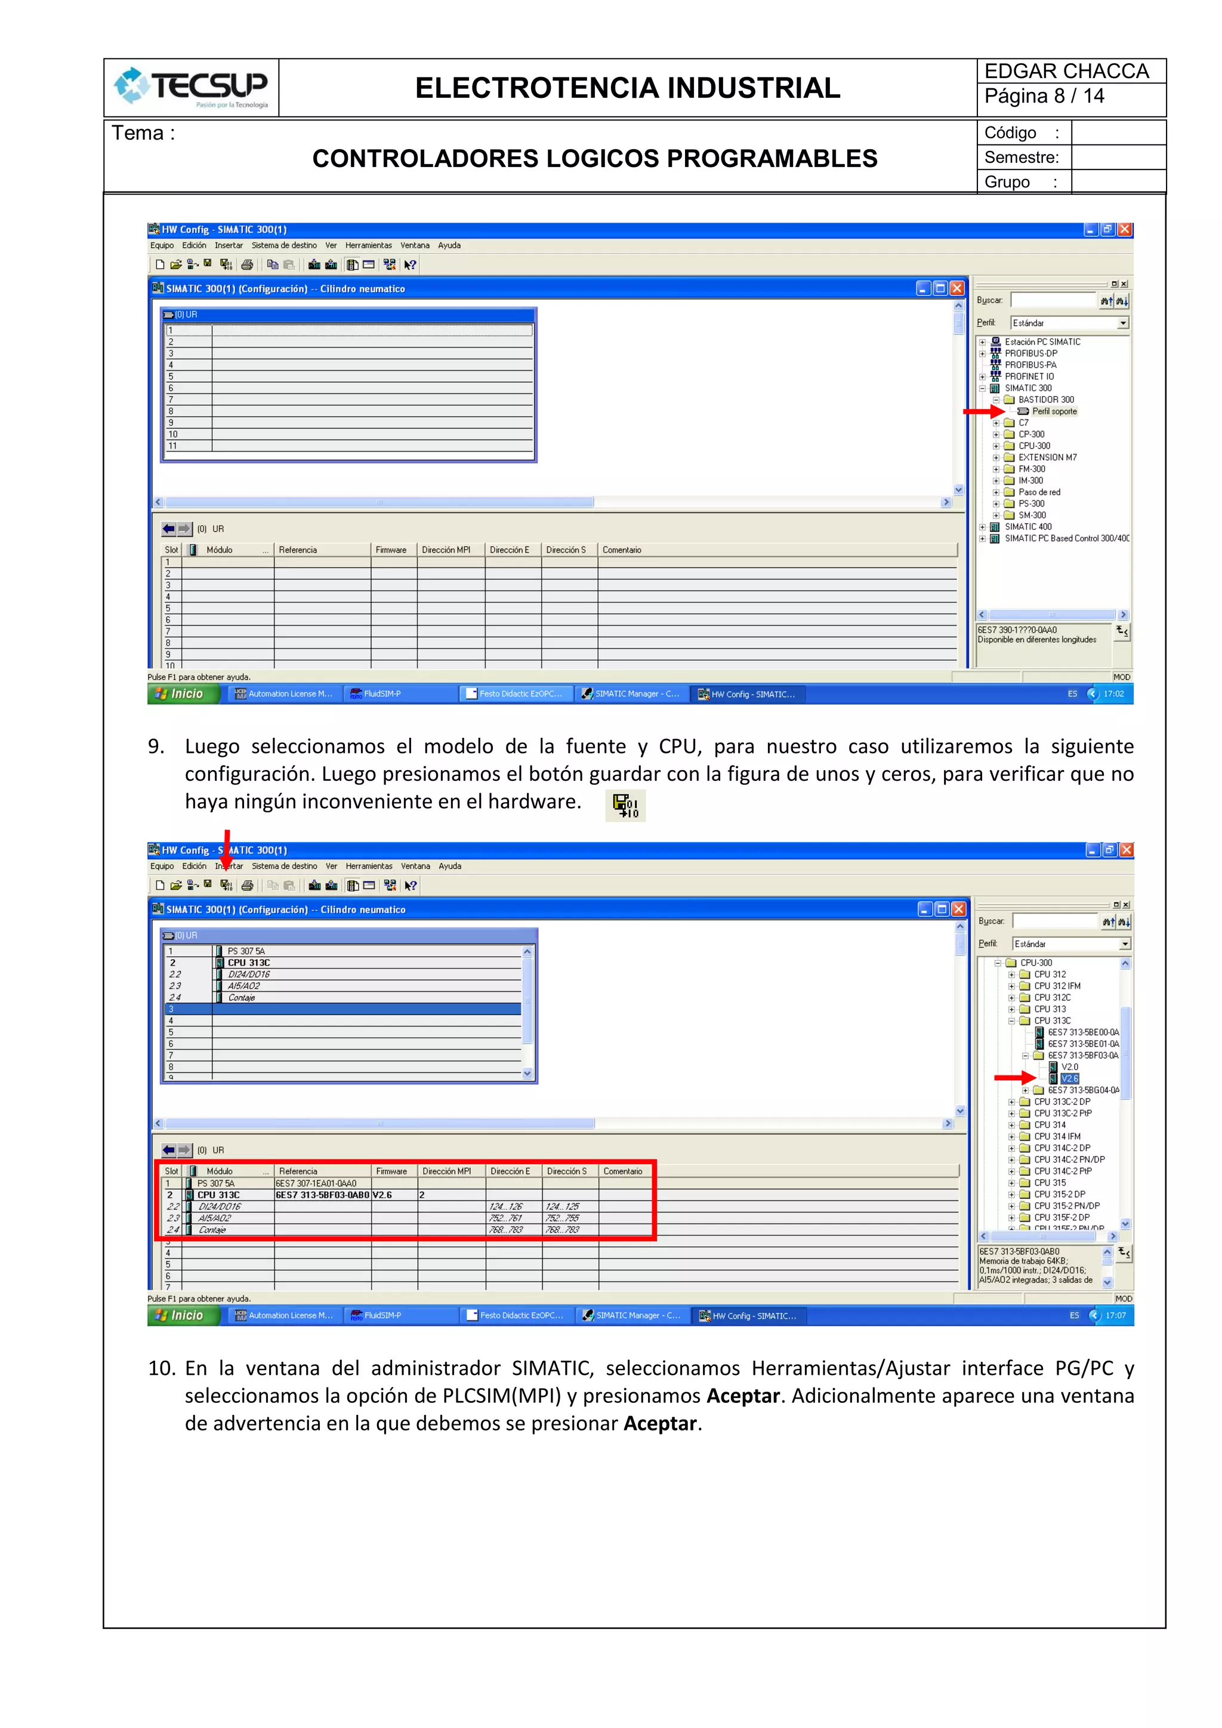Click Buscar field in catalog showing SM-300
This screenshot has width=1222, height=1728.
1054,300
